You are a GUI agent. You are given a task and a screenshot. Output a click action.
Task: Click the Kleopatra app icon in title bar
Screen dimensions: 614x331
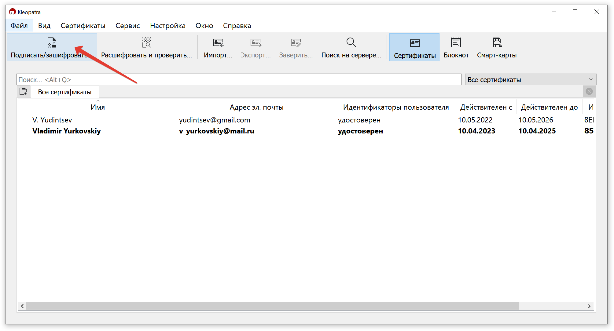coord(12,12)
